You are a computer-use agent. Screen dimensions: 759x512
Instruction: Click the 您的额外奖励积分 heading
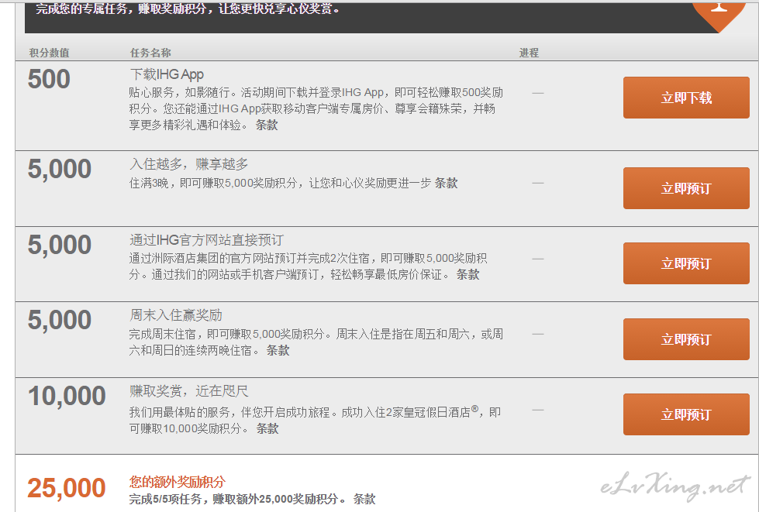(178, 482)
